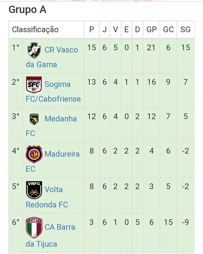
Task: Open the Medanha FC team page
Action: point(61,119)
